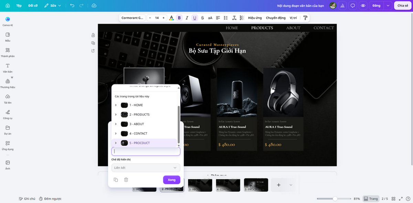Open text color picker
This screenshot has height=203, width=413.
tap(171, 18)
